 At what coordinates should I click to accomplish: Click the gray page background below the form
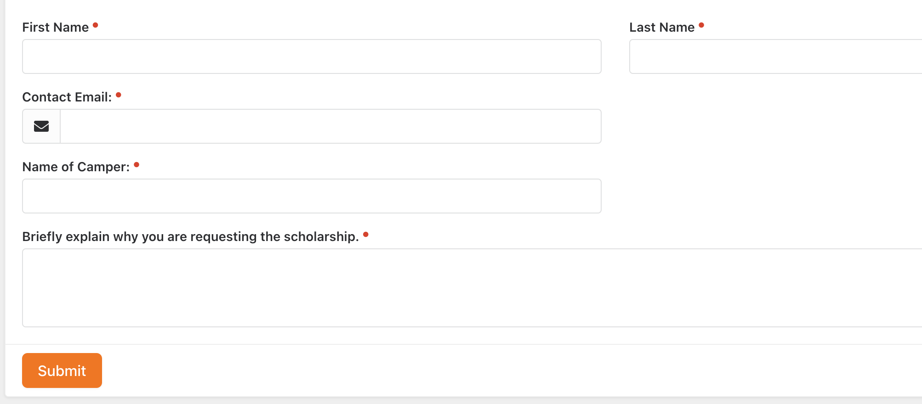click(460, 401)
